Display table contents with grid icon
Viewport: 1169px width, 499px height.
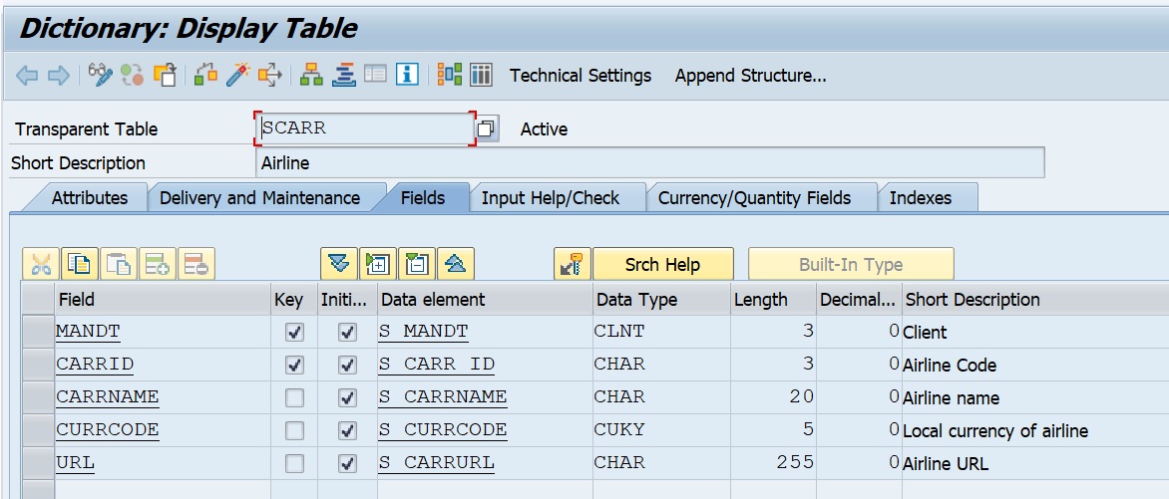pyautogui.click(x=481, y=75)
